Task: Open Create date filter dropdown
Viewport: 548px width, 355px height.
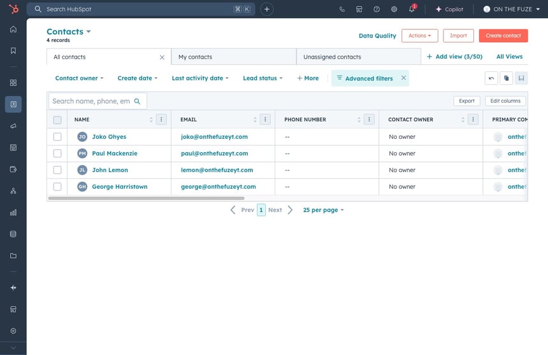Action: 138,78
